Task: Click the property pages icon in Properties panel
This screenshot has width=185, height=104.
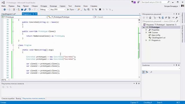Action: point(151,72)
